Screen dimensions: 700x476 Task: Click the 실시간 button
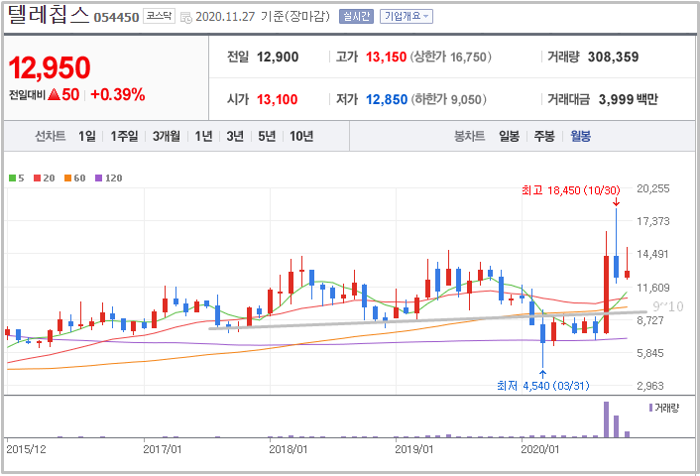pos(356,17)
